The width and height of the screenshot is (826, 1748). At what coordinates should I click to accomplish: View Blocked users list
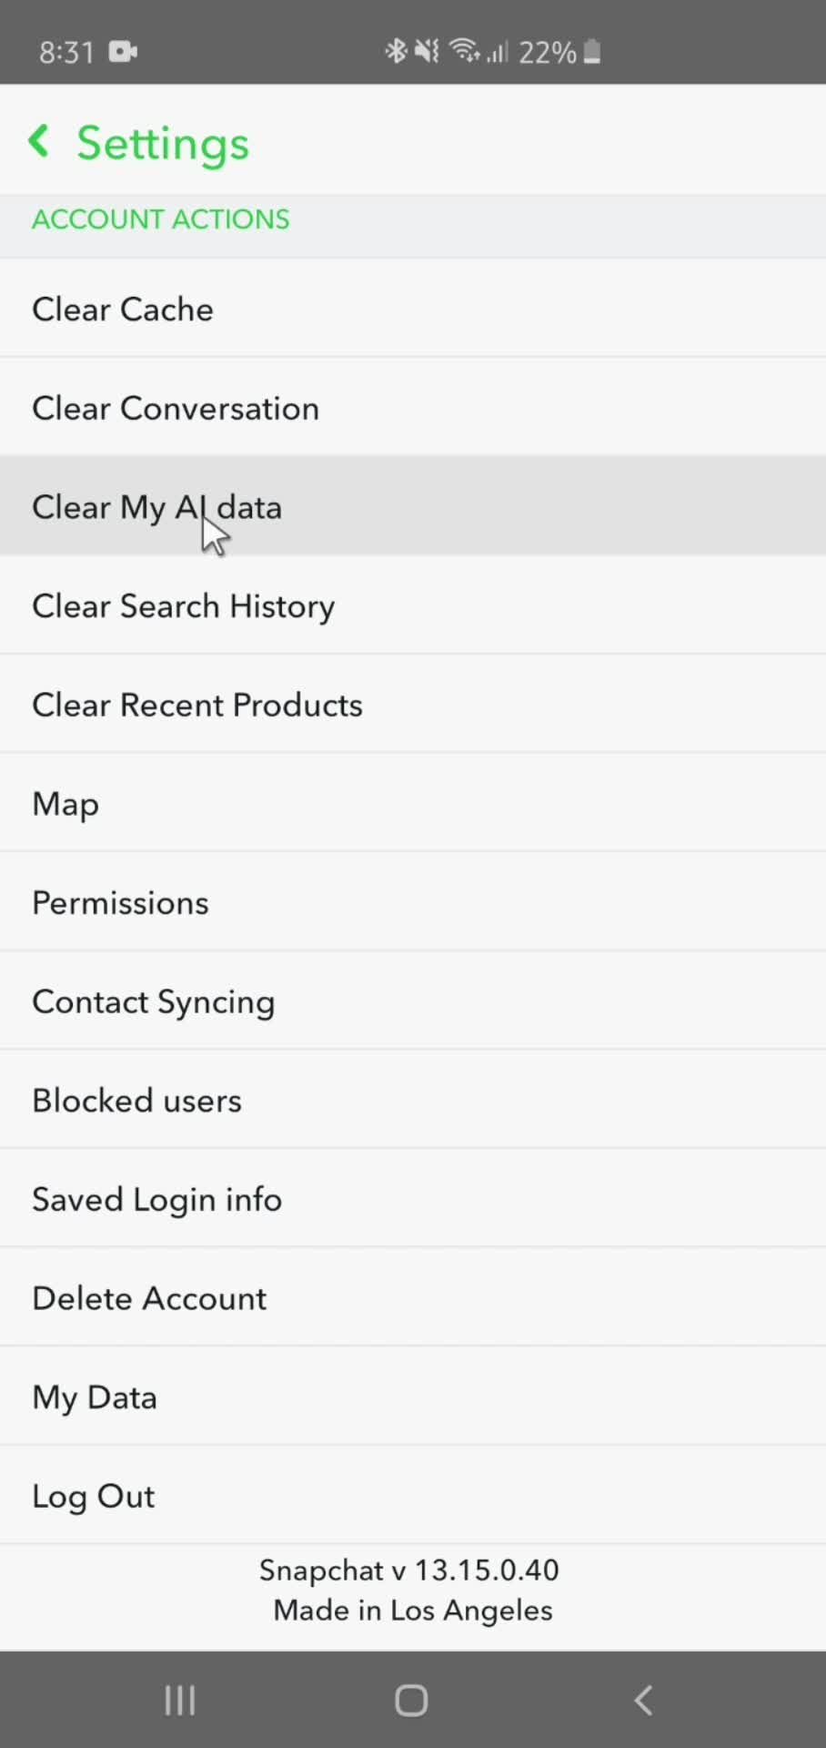[x=136, y=1100]
